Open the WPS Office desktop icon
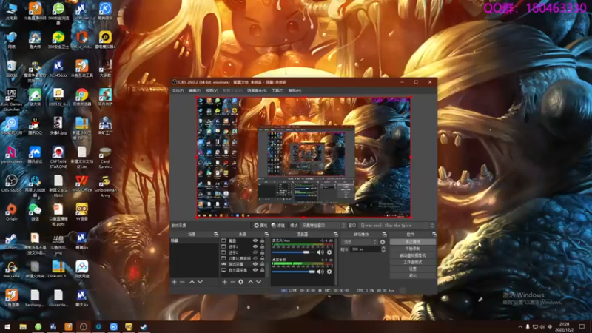592x333 pixels. pyautogui.click(x=81, y=184)
